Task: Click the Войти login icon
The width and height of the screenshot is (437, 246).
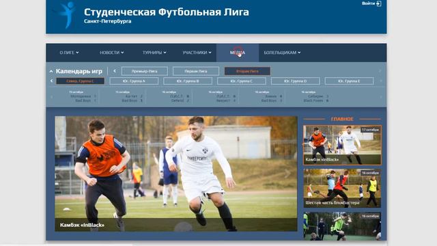Action: (x=379, y=3)
